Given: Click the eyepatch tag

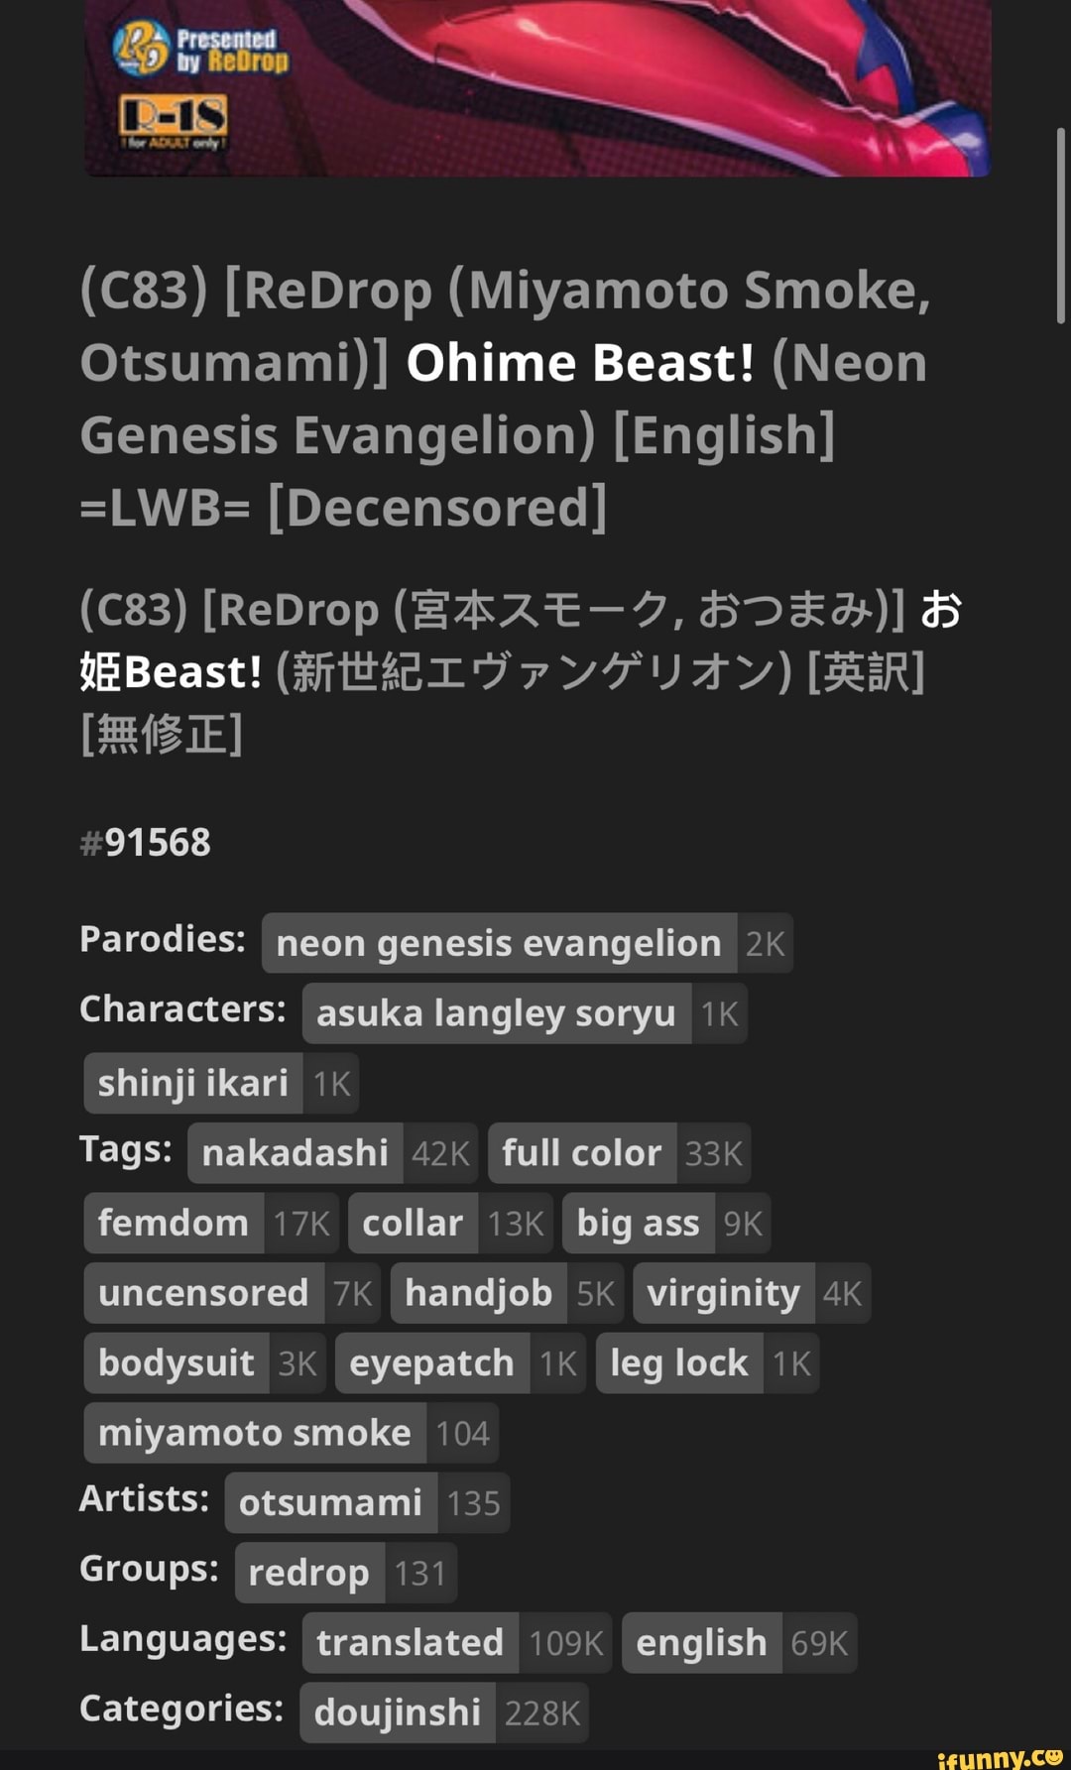Looking at the screenshot, I should click(x=430, y=1362).
